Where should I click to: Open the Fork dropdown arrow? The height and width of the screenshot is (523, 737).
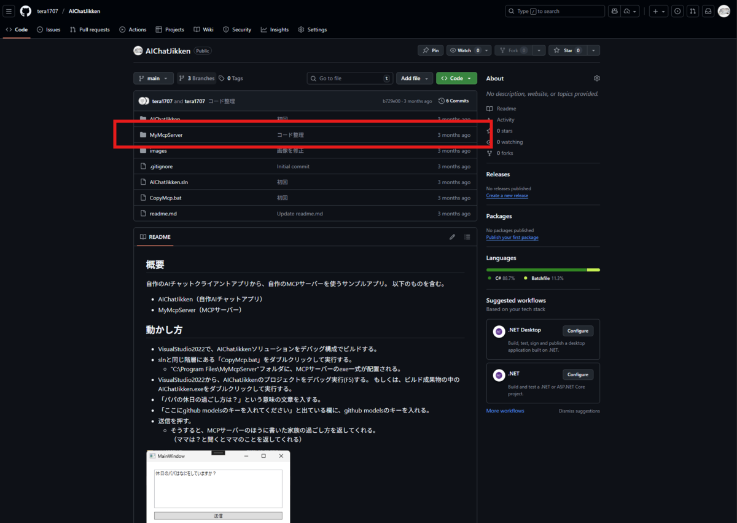(x=539, y=50)
